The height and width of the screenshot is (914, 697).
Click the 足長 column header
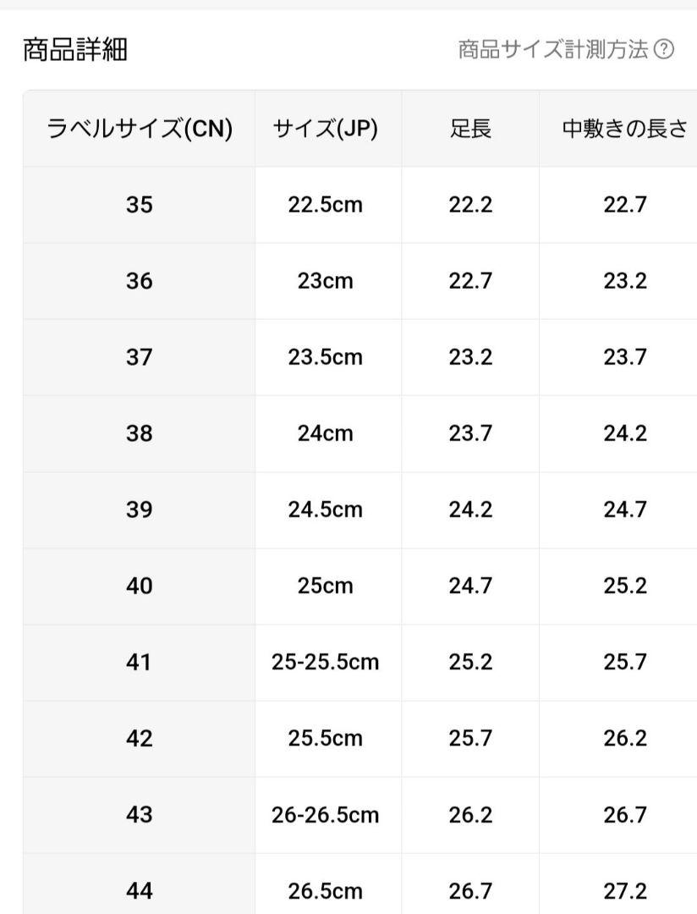coord(470,129)
